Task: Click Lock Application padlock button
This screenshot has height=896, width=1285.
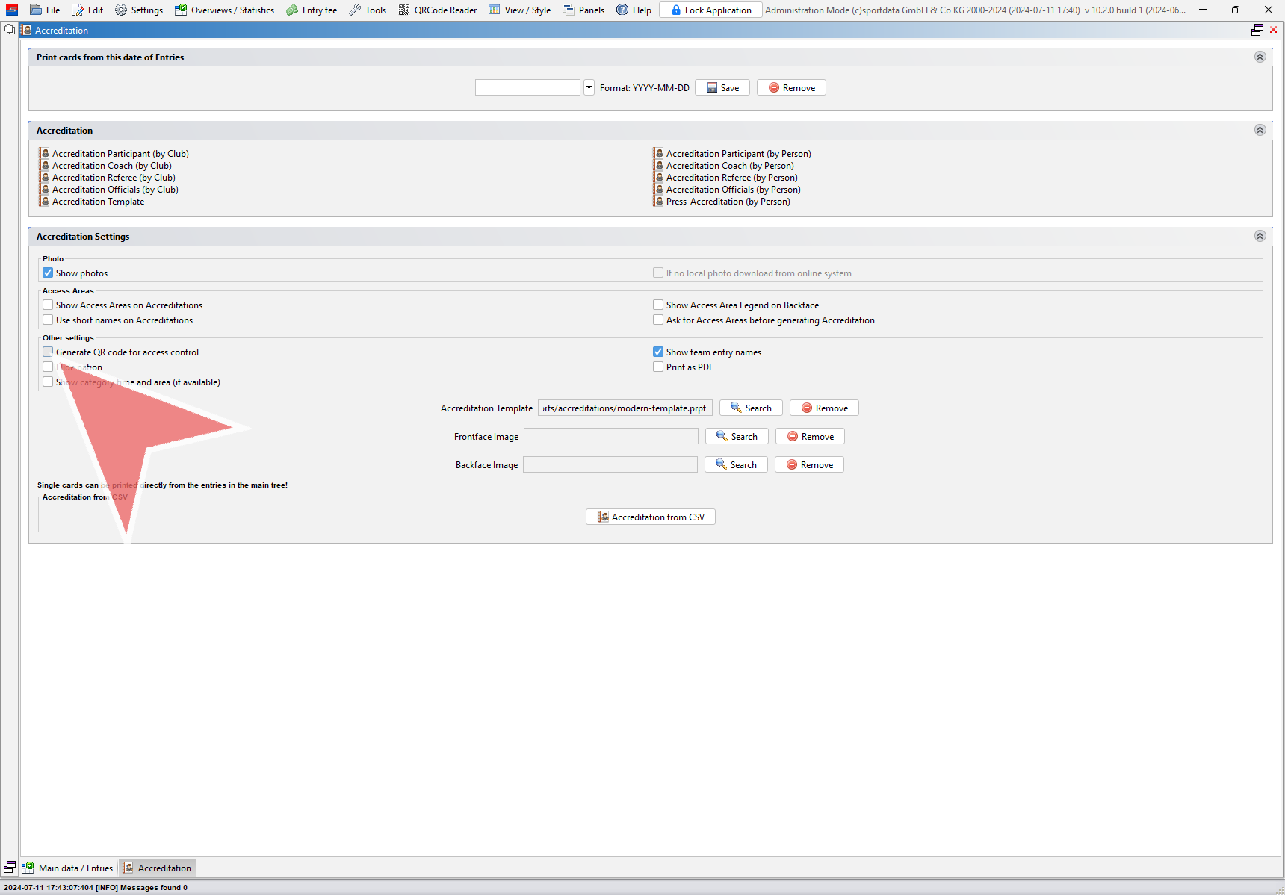Action: [710, 10]
